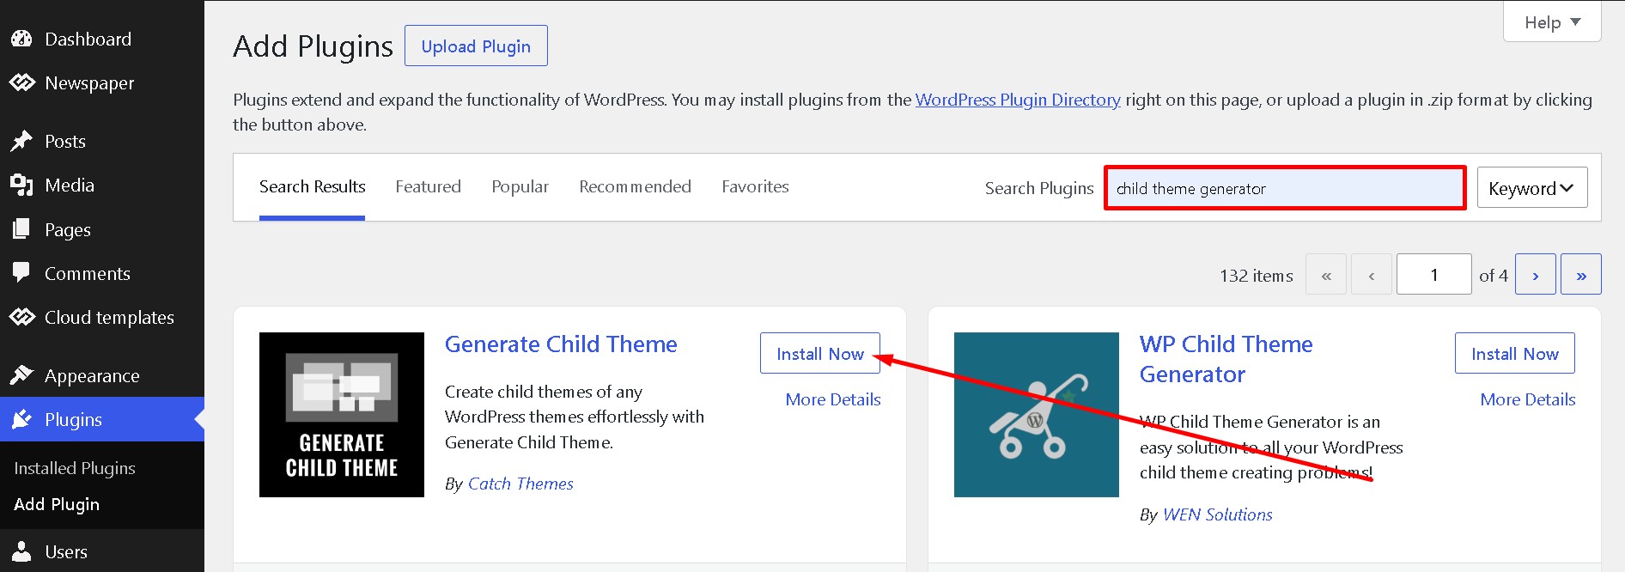
Task: Jump to last page of results
Action: (x=1581, y=275)
